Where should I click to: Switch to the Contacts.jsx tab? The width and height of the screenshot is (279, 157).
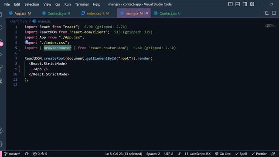(x=57, y=14)
